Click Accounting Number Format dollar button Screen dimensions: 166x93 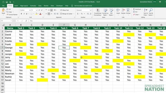point(78,14)
